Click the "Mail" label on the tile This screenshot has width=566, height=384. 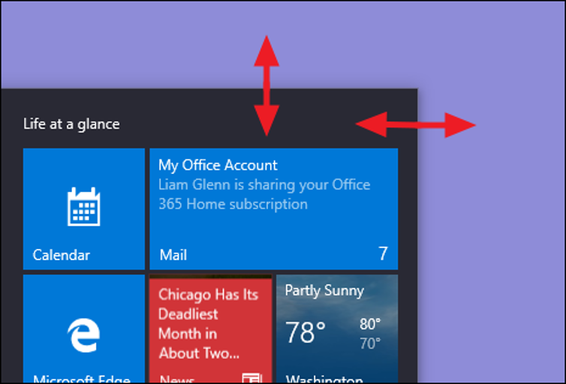pos(173,255)
